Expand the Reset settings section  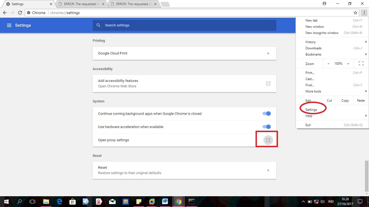268,170
